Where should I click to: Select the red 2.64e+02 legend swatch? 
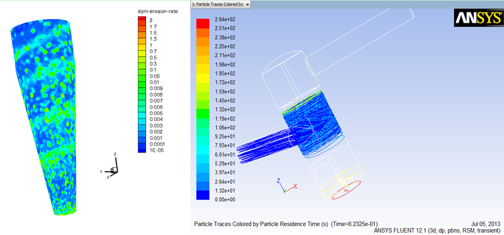click(x=202, y=23)
